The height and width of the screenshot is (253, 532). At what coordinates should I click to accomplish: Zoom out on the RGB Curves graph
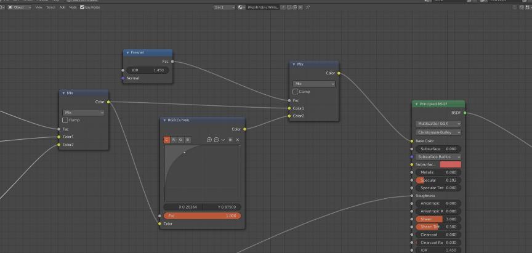click(x=216, y=140)
